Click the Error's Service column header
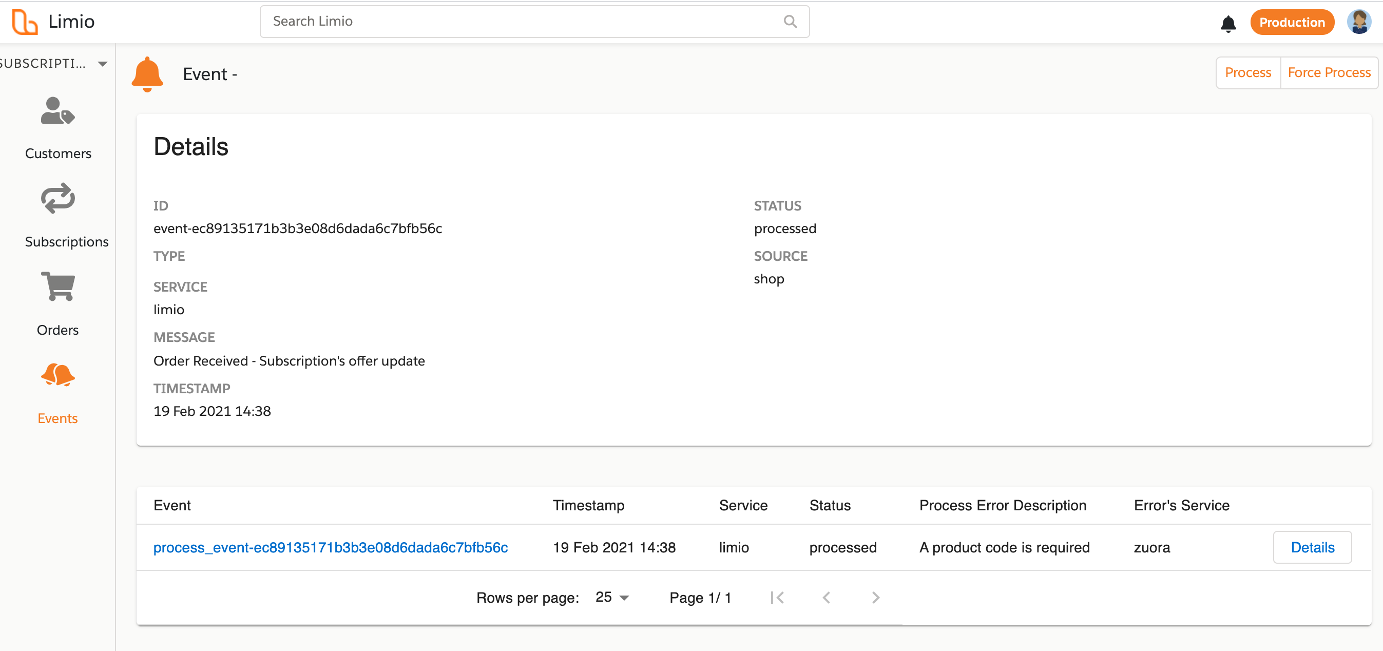This screenshot has width=1383, height=651. click(x=1182, y=505)
